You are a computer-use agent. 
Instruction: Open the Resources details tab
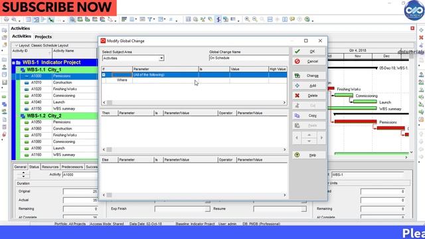50,167
